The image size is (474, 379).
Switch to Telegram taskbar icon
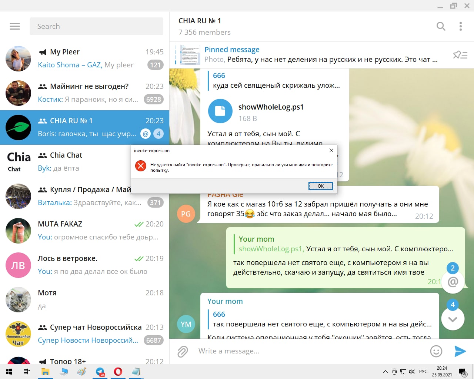[100, 372]
